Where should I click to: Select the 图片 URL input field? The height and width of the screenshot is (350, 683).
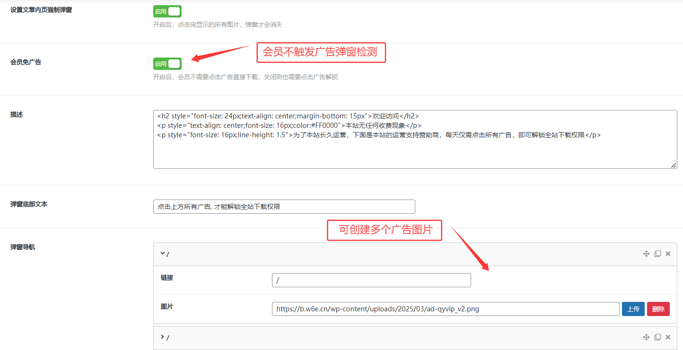click(x=445, y=309)
